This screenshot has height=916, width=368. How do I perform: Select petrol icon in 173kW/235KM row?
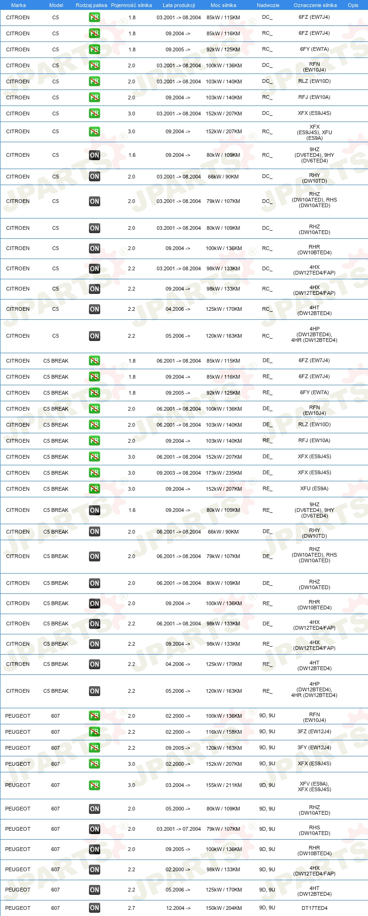[x=94, y=473]
